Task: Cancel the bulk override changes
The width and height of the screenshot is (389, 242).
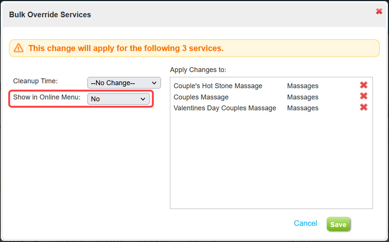Action: click(x=305, y=223)
